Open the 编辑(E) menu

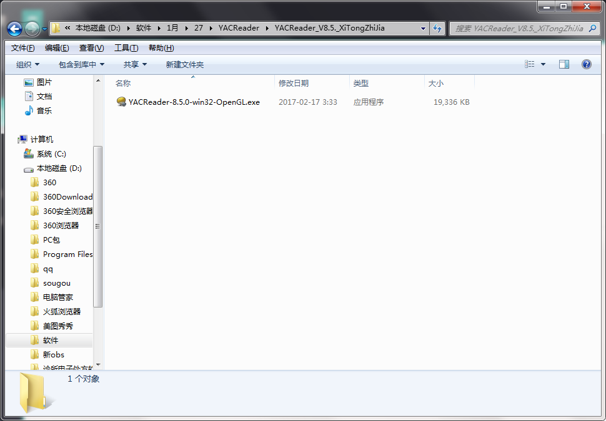tap(57, 48)
